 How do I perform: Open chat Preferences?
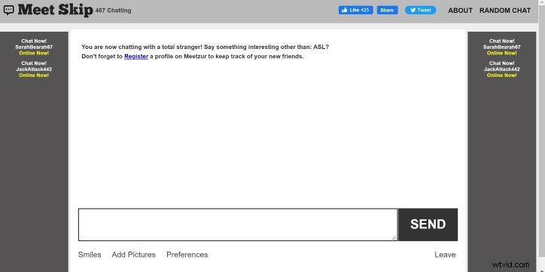pos(187,255)
